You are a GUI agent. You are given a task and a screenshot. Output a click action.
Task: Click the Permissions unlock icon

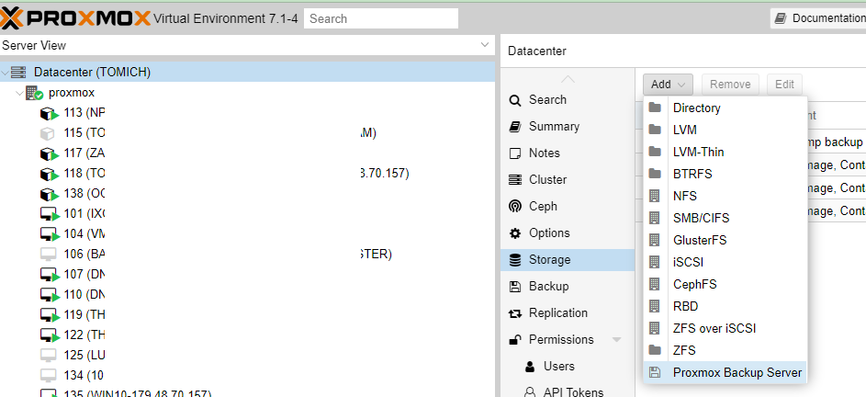click(x=515, y=339)
